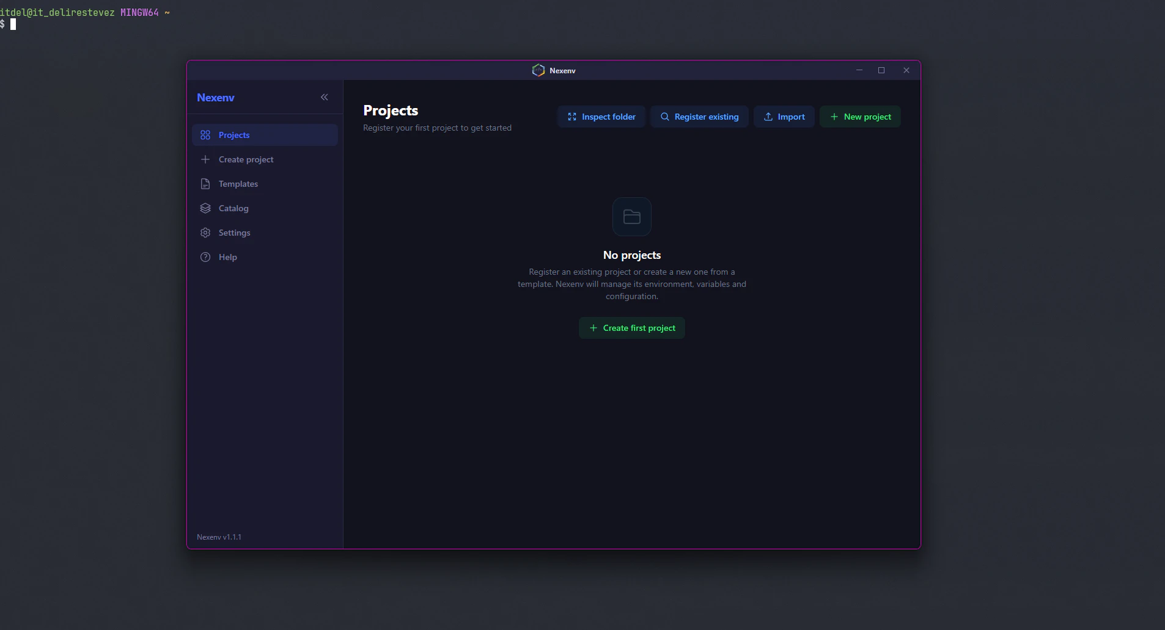Viewport: 1165px width, 630px height.
Task: Click the Templates document icon
Action: click(205, 184)
